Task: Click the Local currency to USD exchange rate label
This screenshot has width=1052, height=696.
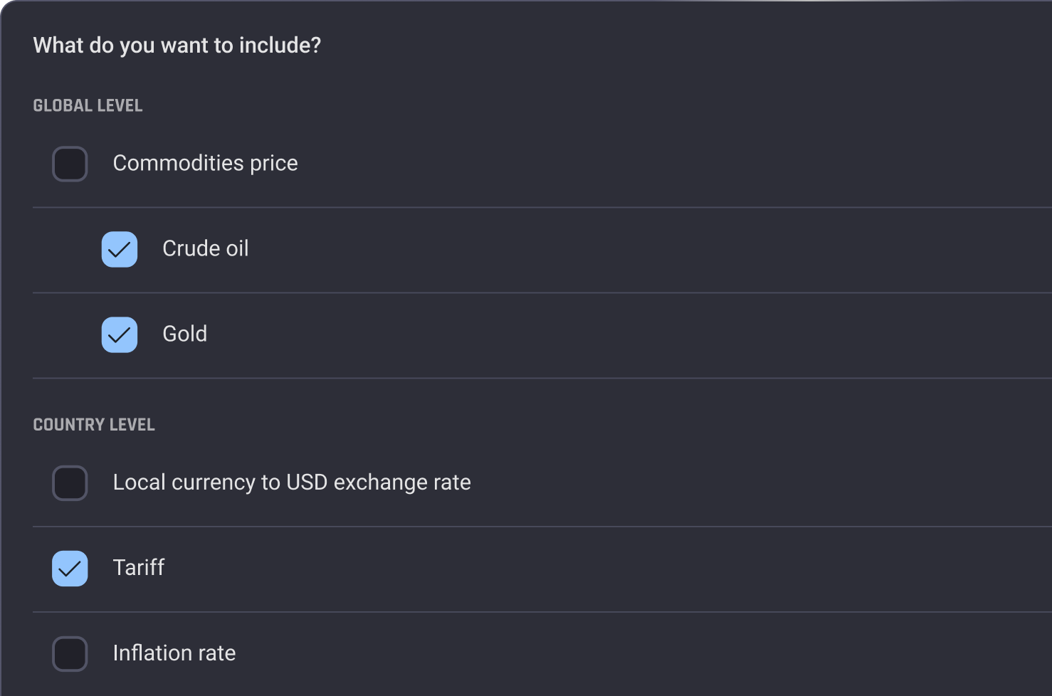Action: 291,483
